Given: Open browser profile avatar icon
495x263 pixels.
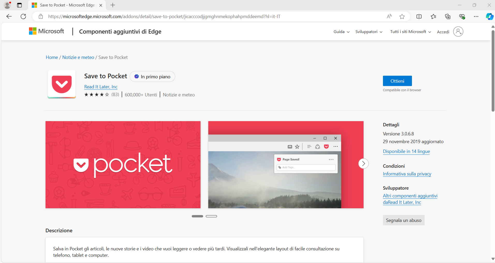Looking at the screenshot, I should 8,5.
